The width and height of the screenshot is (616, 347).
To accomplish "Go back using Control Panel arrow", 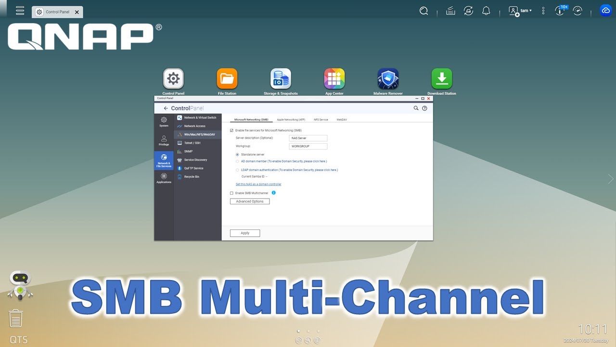I will pos(166,108).
